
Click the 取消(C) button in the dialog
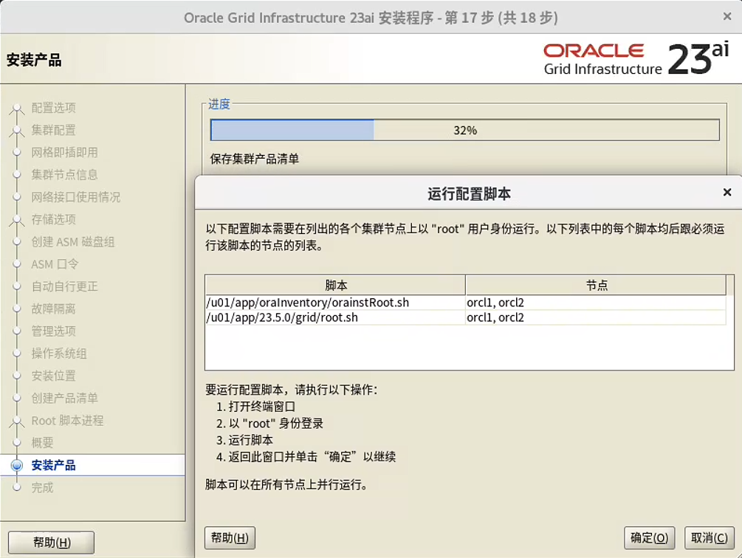pyautogui.click(x=709, y=537)
